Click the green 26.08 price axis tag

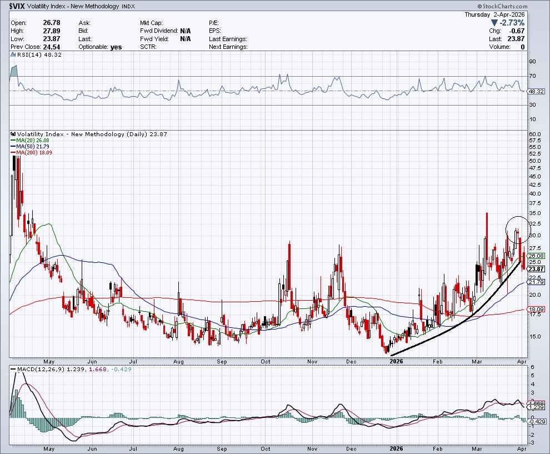pyautogui.click(x=536, y=256)
